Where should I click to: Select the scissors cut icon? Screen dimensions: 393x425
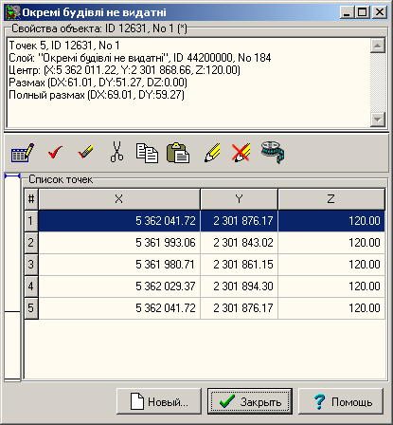pos(116,152)
